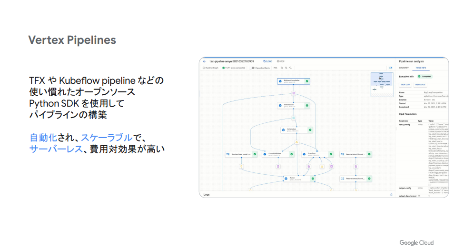Click the green check on Transform node
The width and height of the screenshot is (453, 249).
click(x=331, y=154)
